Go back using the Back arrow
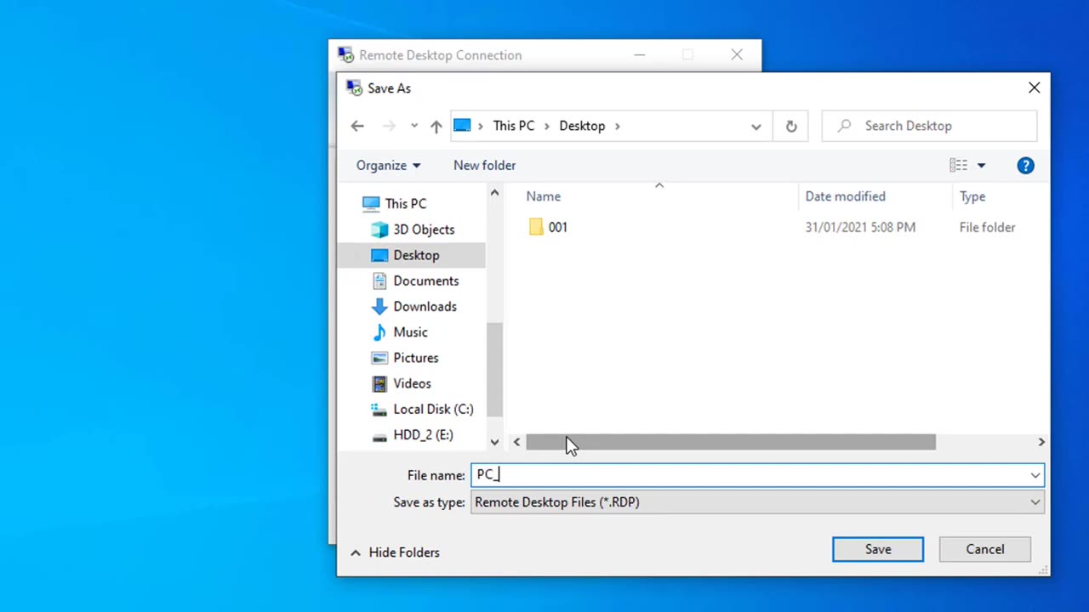The width and height of the screenshot is (1089, 612). 357,126
